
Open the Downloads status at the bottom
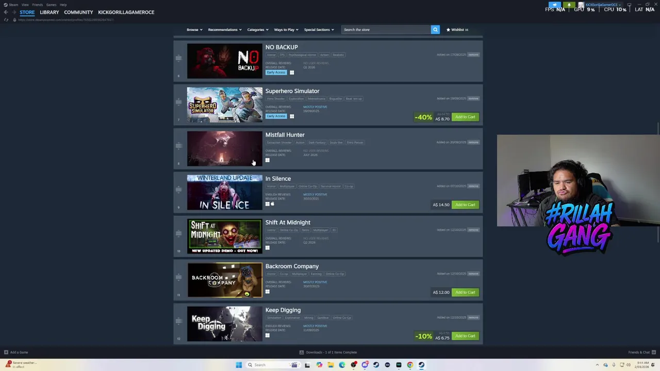(x=328, y=352)
